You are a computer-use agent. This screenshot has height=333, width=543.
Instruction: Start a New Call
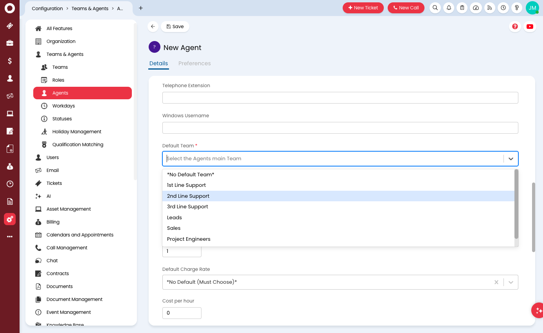point(406,8)
